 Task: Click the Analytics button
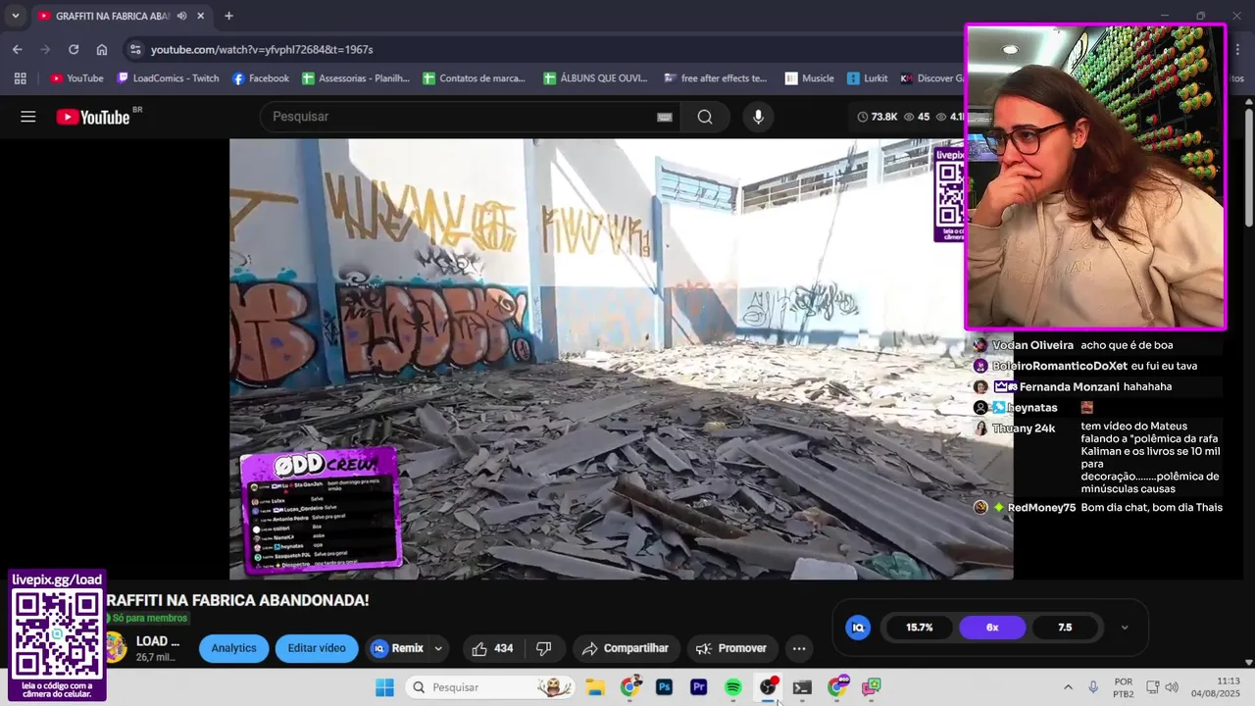(x=233, y=648)
